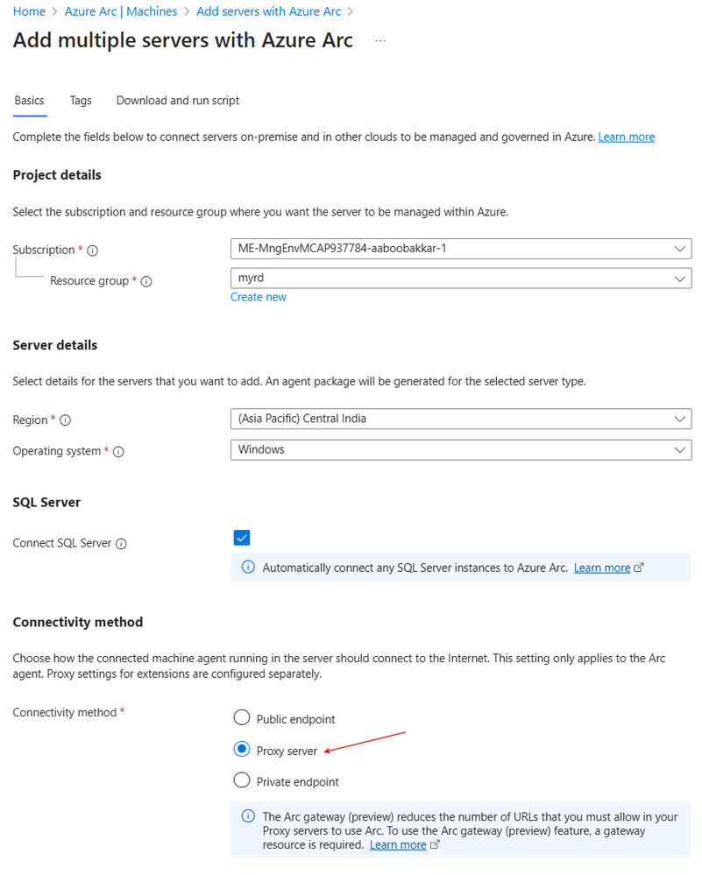
Task: Click the Create new resource group link
Action: point(259,297)
